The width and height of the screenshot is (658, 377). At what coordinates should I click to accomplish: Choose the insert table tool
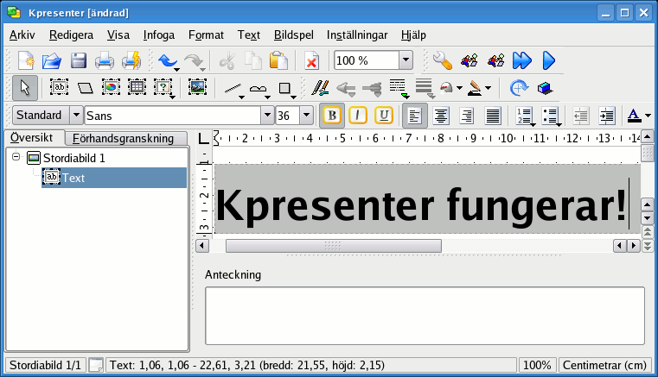pyautogui.click(x=137, y=87)
